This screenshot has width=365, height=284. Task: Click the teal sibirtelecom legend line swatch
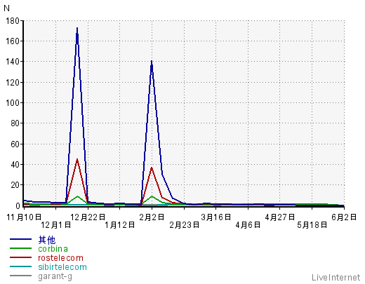pyautogui.click(x=20, y=266)
